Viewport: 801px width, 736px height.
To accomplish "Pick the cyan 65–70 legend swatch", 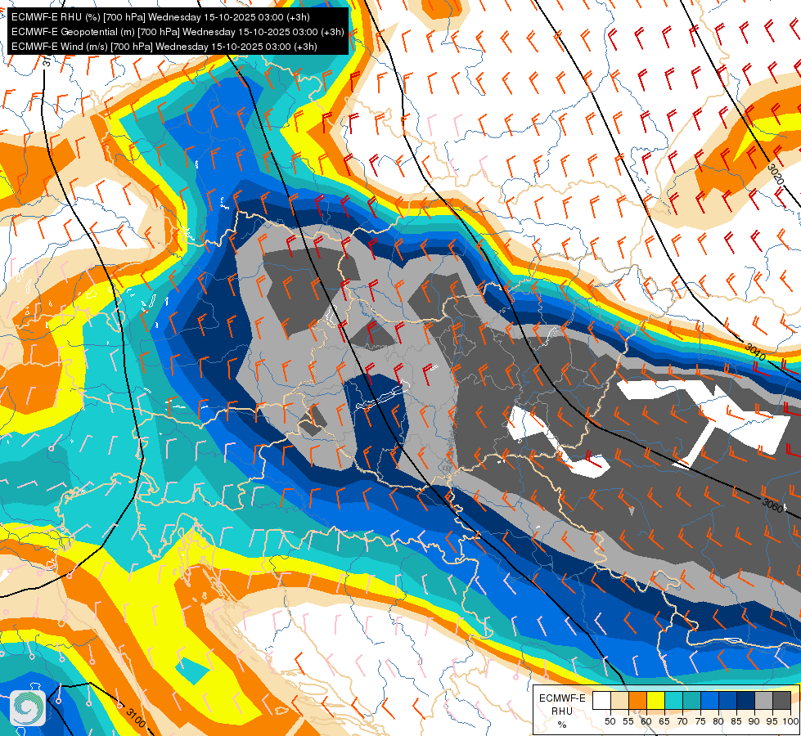I will click(x=674, y=700).
